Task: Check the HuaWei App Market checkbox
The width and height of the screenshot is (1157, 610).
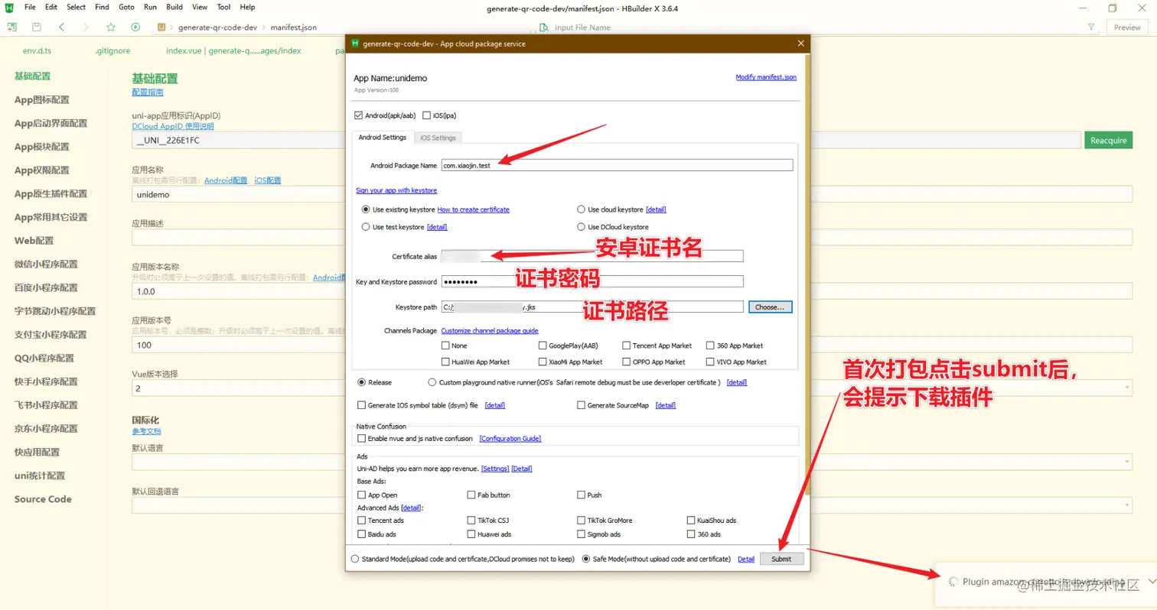Action: (445, 362)
